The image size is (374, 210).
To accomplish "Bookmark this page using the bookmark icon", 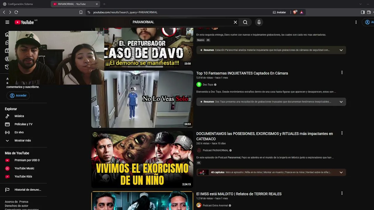I will pyautogui.click(x=81, y=12).
